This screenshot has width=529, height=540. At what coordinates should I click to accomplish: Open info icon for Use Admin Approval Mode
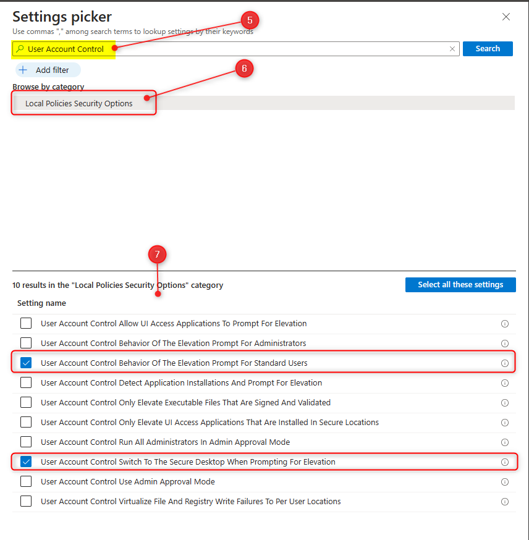pos(504,482)
